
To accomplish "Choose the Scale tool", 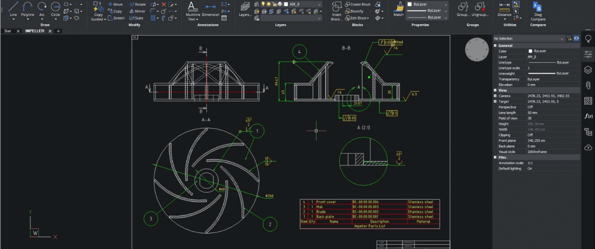I will point(136,18).
